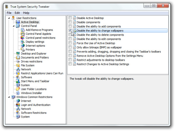Viewport: 175px width, 131px height.
Task: Click the Control Panel tree icon
Action: (x=18, y=26)
